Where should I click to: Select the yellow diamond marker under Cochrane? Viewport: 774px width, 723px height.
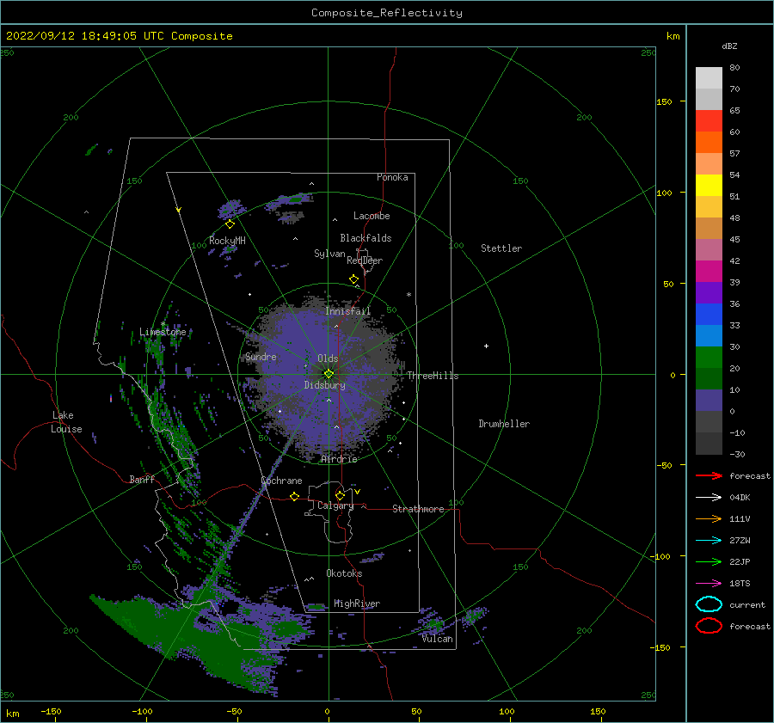click(x=294, y=496)
